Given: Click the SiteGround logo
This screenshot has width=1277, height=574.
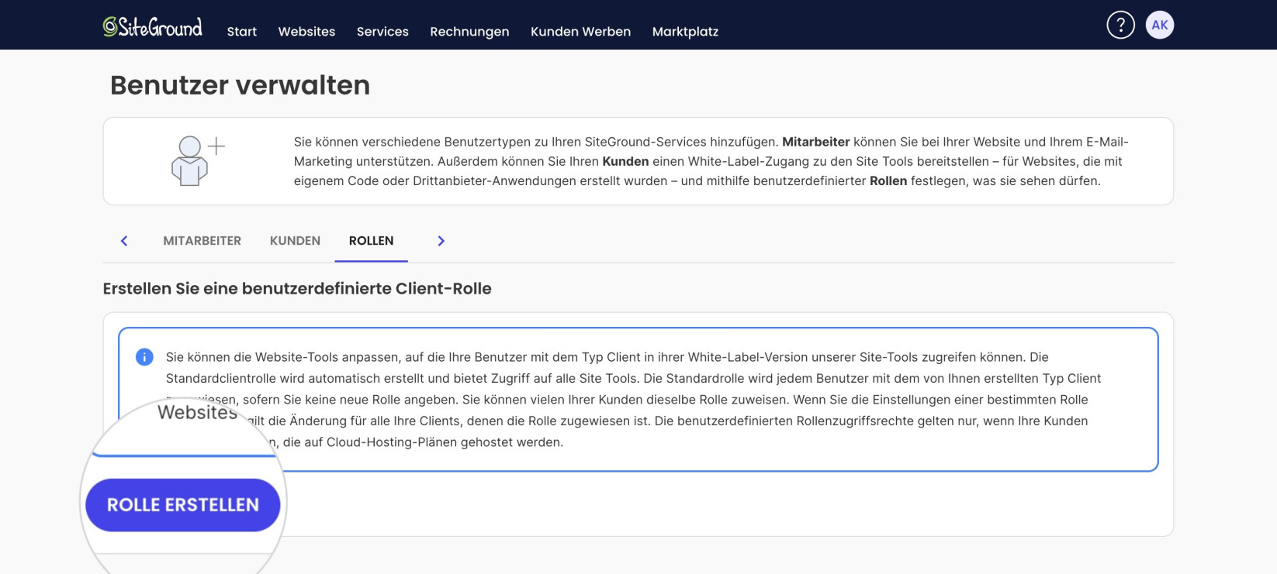Looking at the screenshot, I should pos(153,27).
